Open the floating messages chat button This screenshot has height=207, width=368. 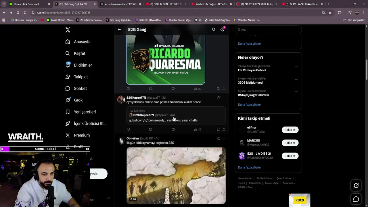click(x=356, y=199)
